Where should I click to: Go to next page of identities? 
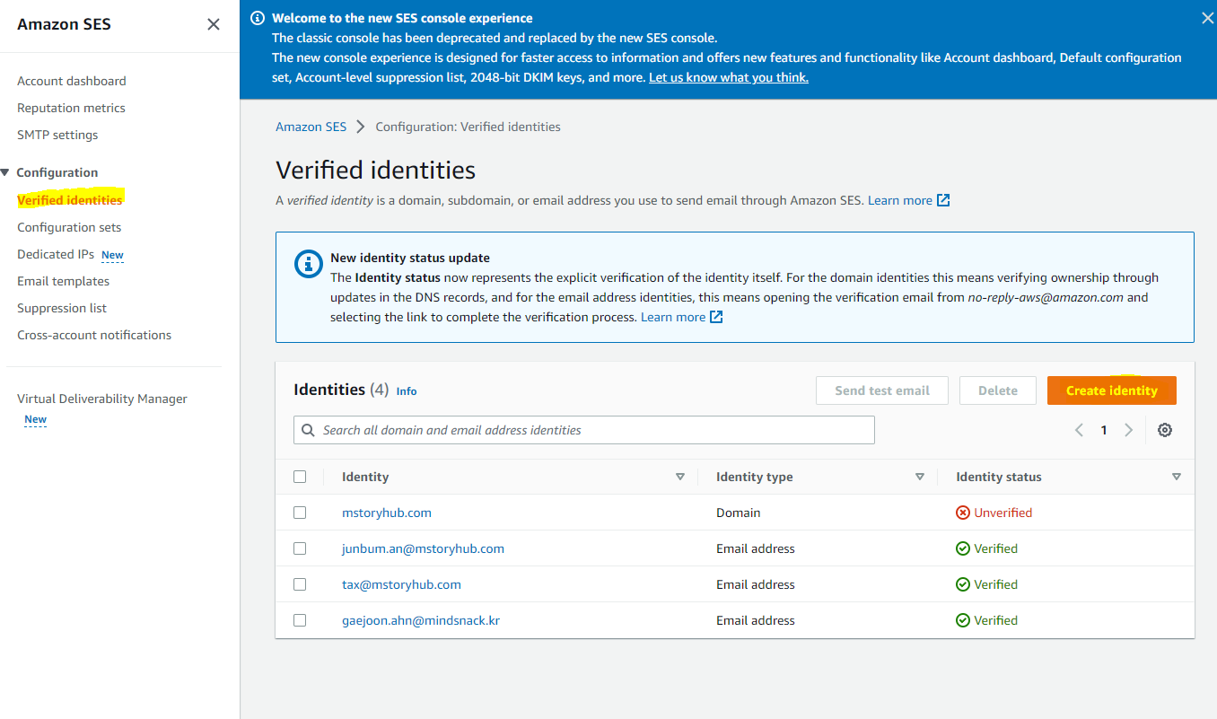[x=1129, y=430]
